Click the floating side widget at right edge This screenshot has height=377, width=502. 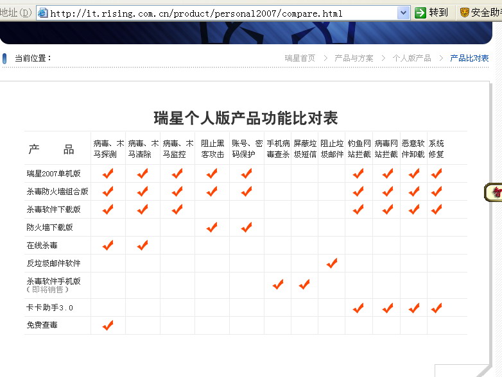pyautogui.click(x=493, y=192)
